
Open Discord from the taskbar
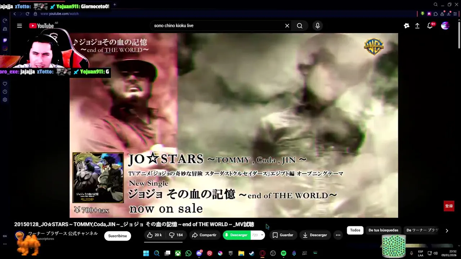pyautogui.click(x=199, y=253)
